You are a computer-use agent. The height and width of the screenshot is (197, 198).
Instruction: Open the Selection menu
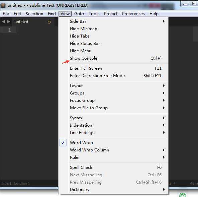click(34, 13)
